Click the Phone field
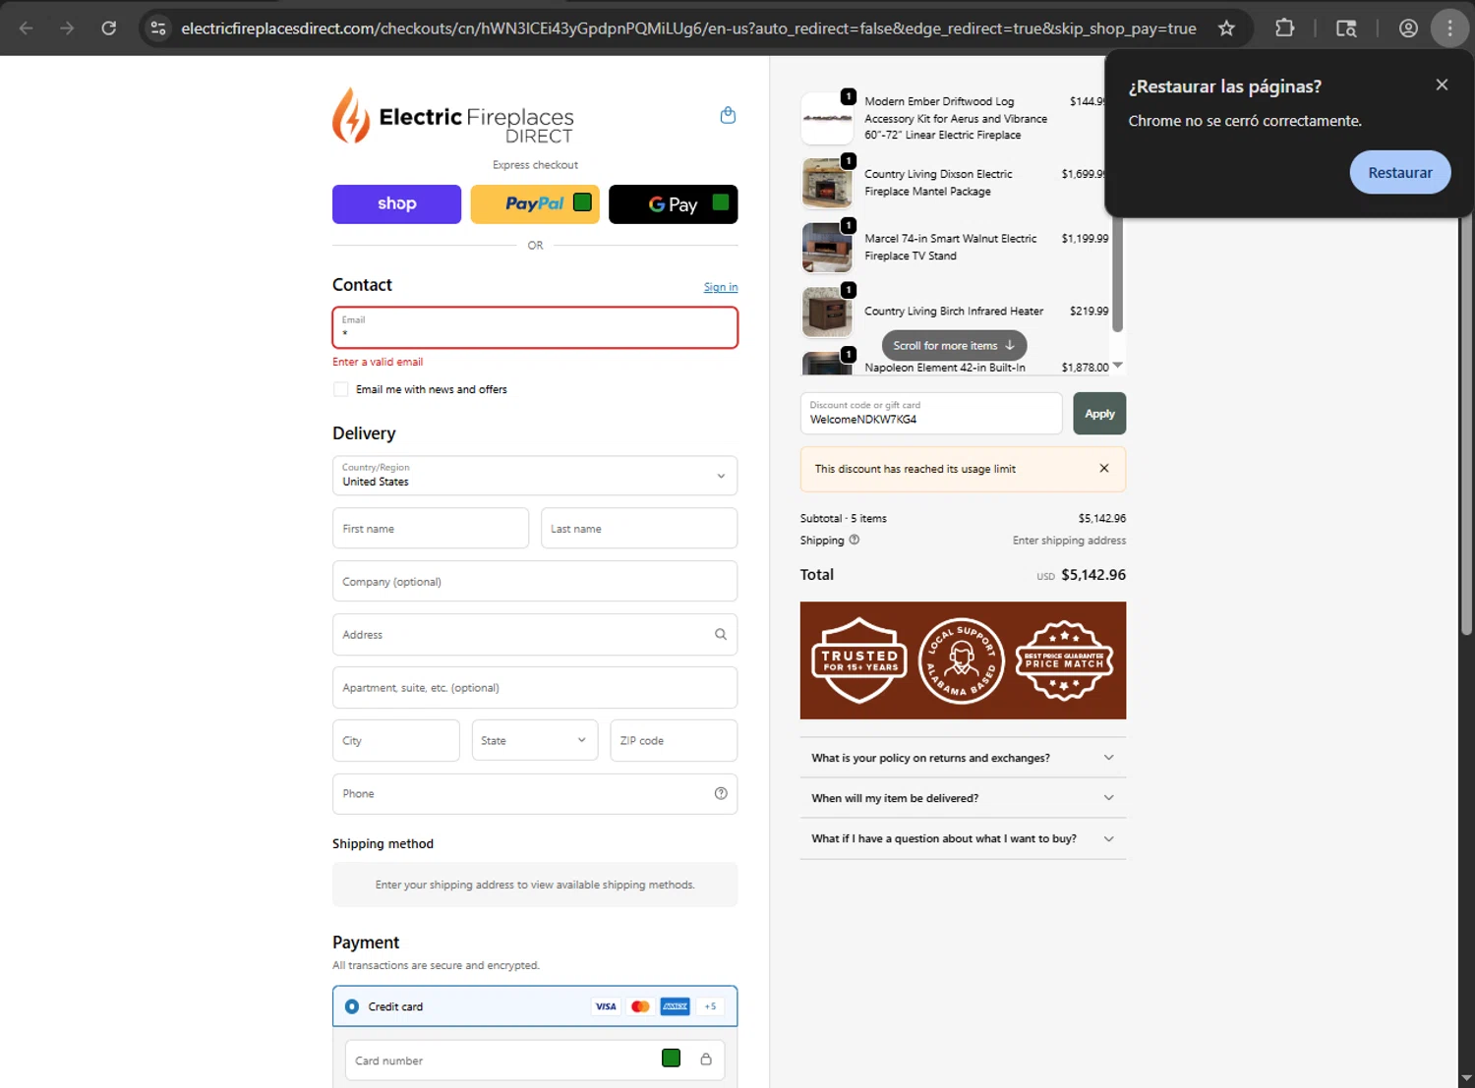The image size is (1475, 1088). [x=535, y=793]
